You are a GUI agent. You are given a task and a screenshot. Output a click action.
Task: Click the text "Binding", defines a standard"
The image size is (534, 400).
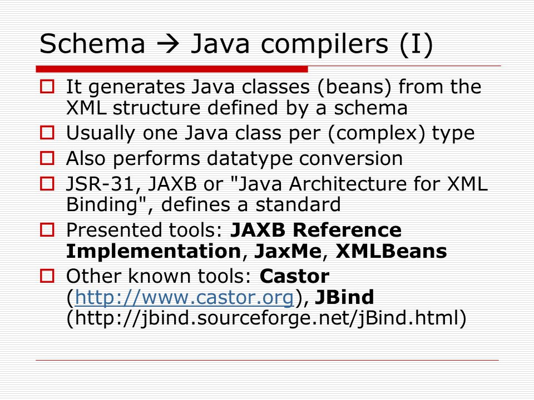(204, 205)
